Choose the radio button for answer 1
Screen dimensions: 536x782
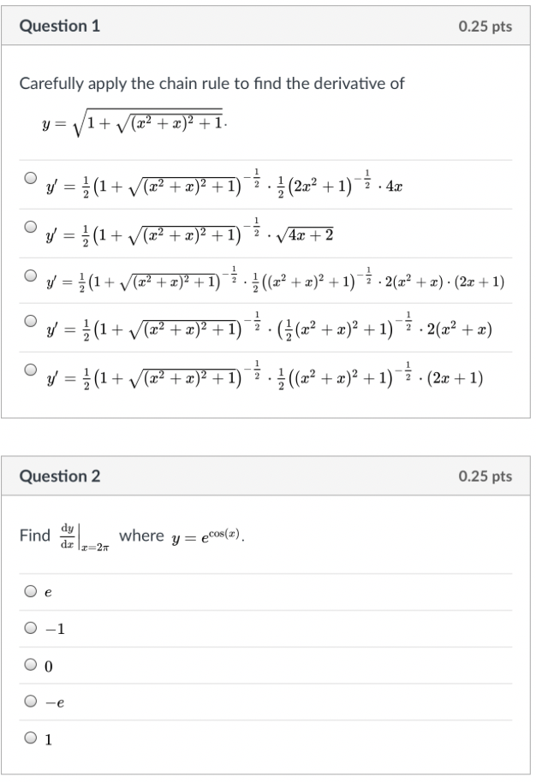[31, 739]
